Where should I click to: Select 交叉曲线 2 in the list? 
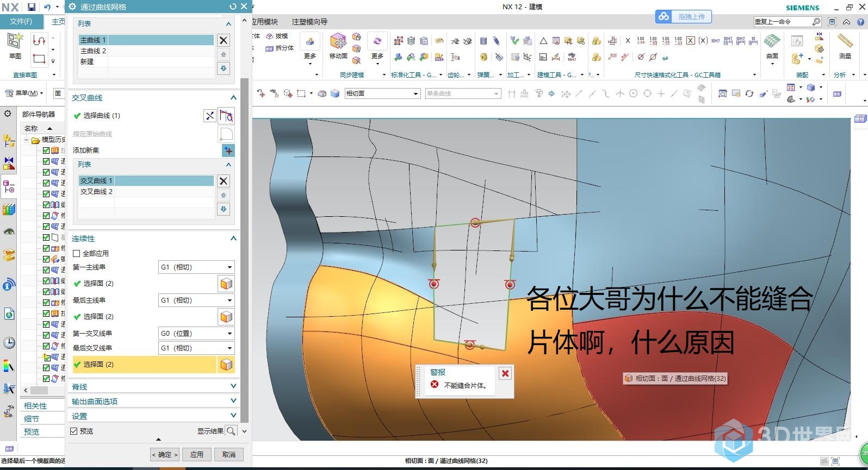click(146, 192)
